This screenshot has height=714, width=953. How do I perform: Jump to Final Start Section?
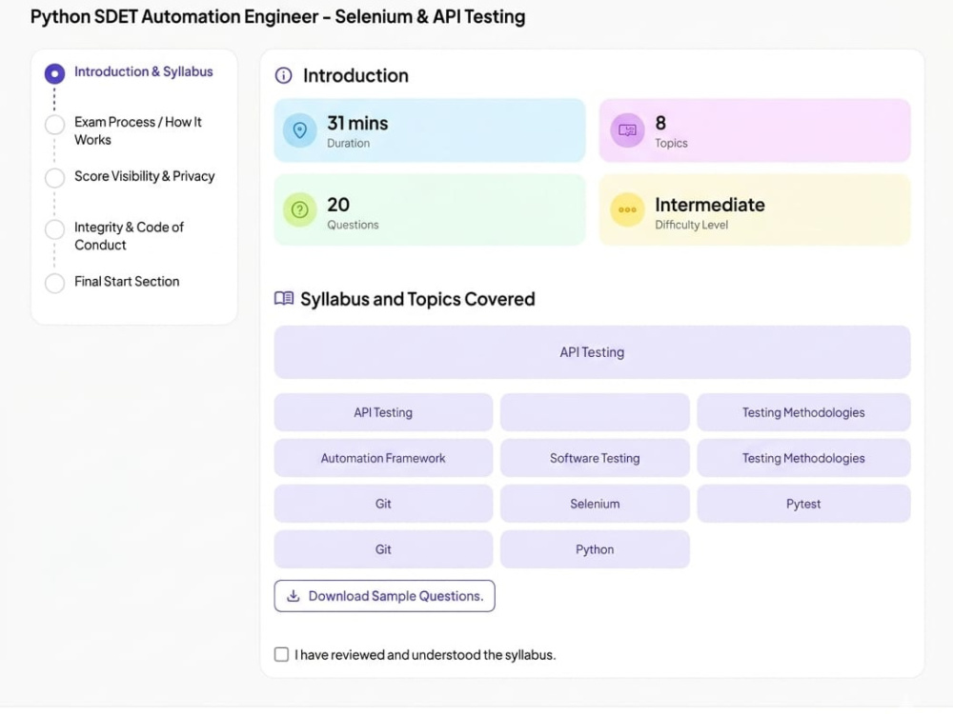coord(127,281)
